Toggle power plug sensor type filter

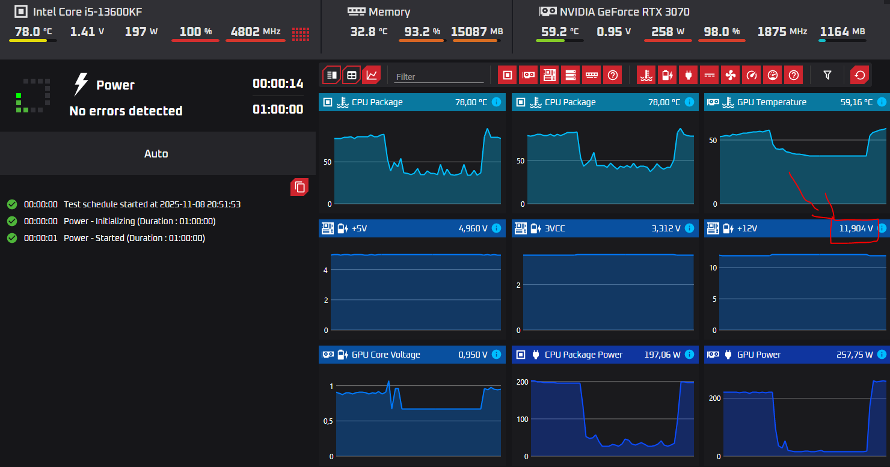click(689, 75)
